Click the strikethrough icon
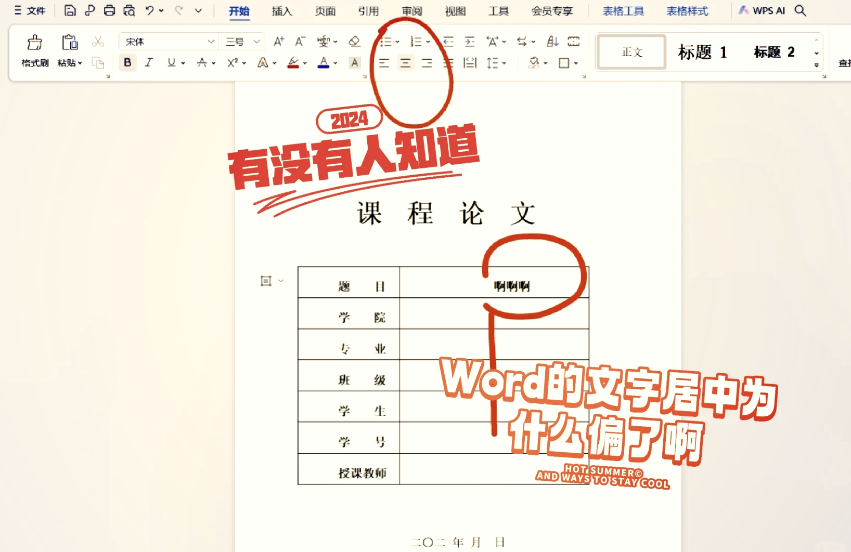 [202, 63]
